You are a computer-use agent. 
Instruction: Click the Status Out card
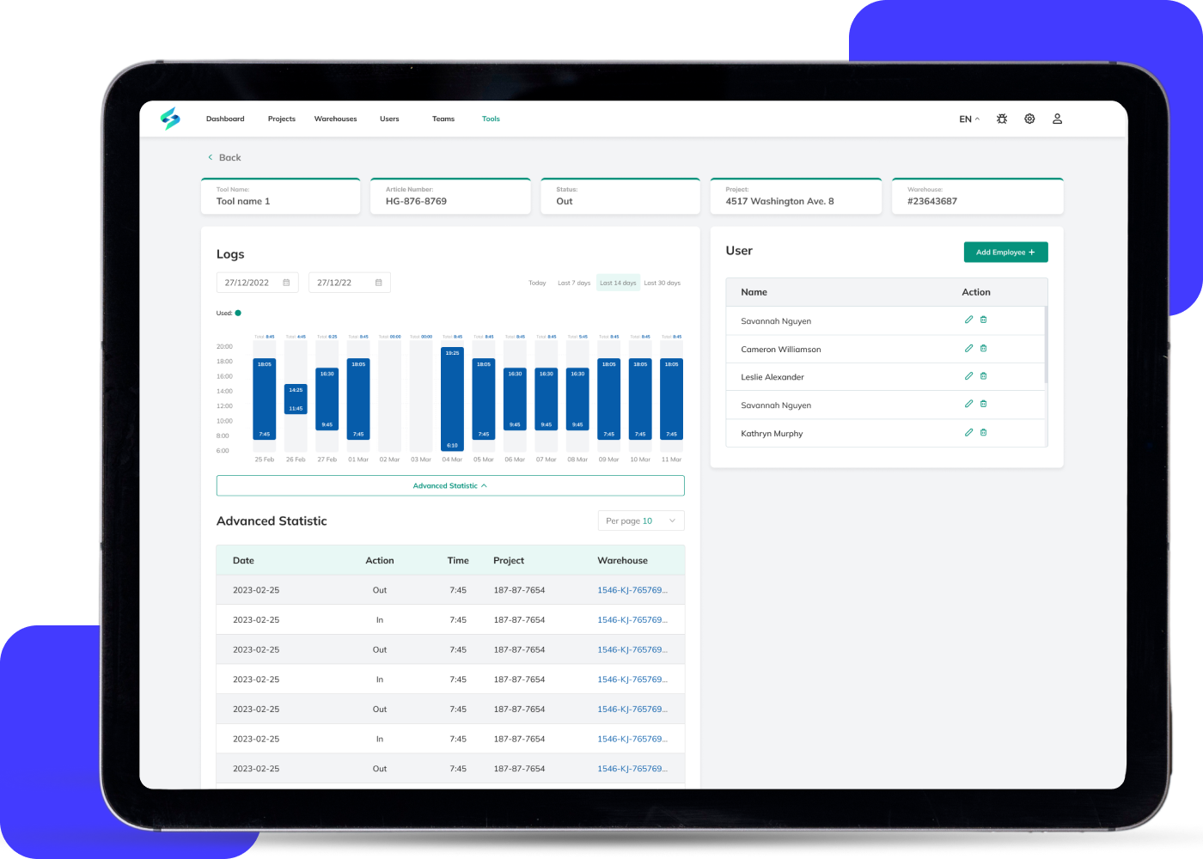point(620,196)
